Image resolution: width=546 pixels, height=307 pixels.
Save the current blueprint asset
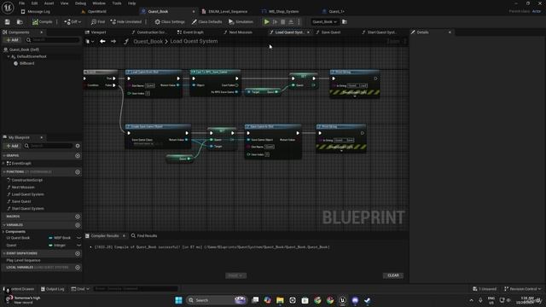(8, 22)
